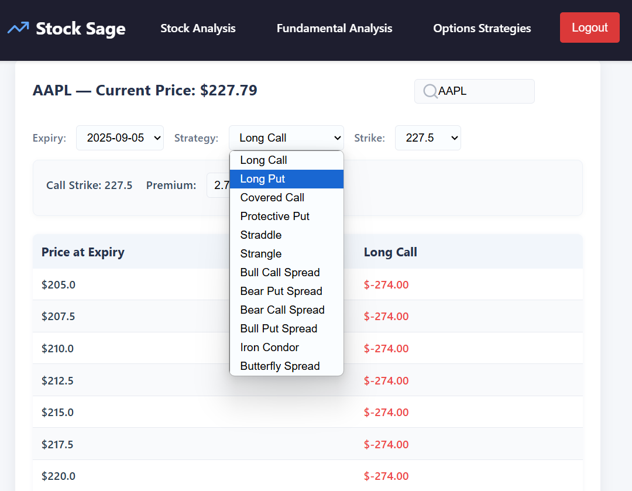Go to Fundamental Analysis page
The image size is (632, 491).
(334, 28)
